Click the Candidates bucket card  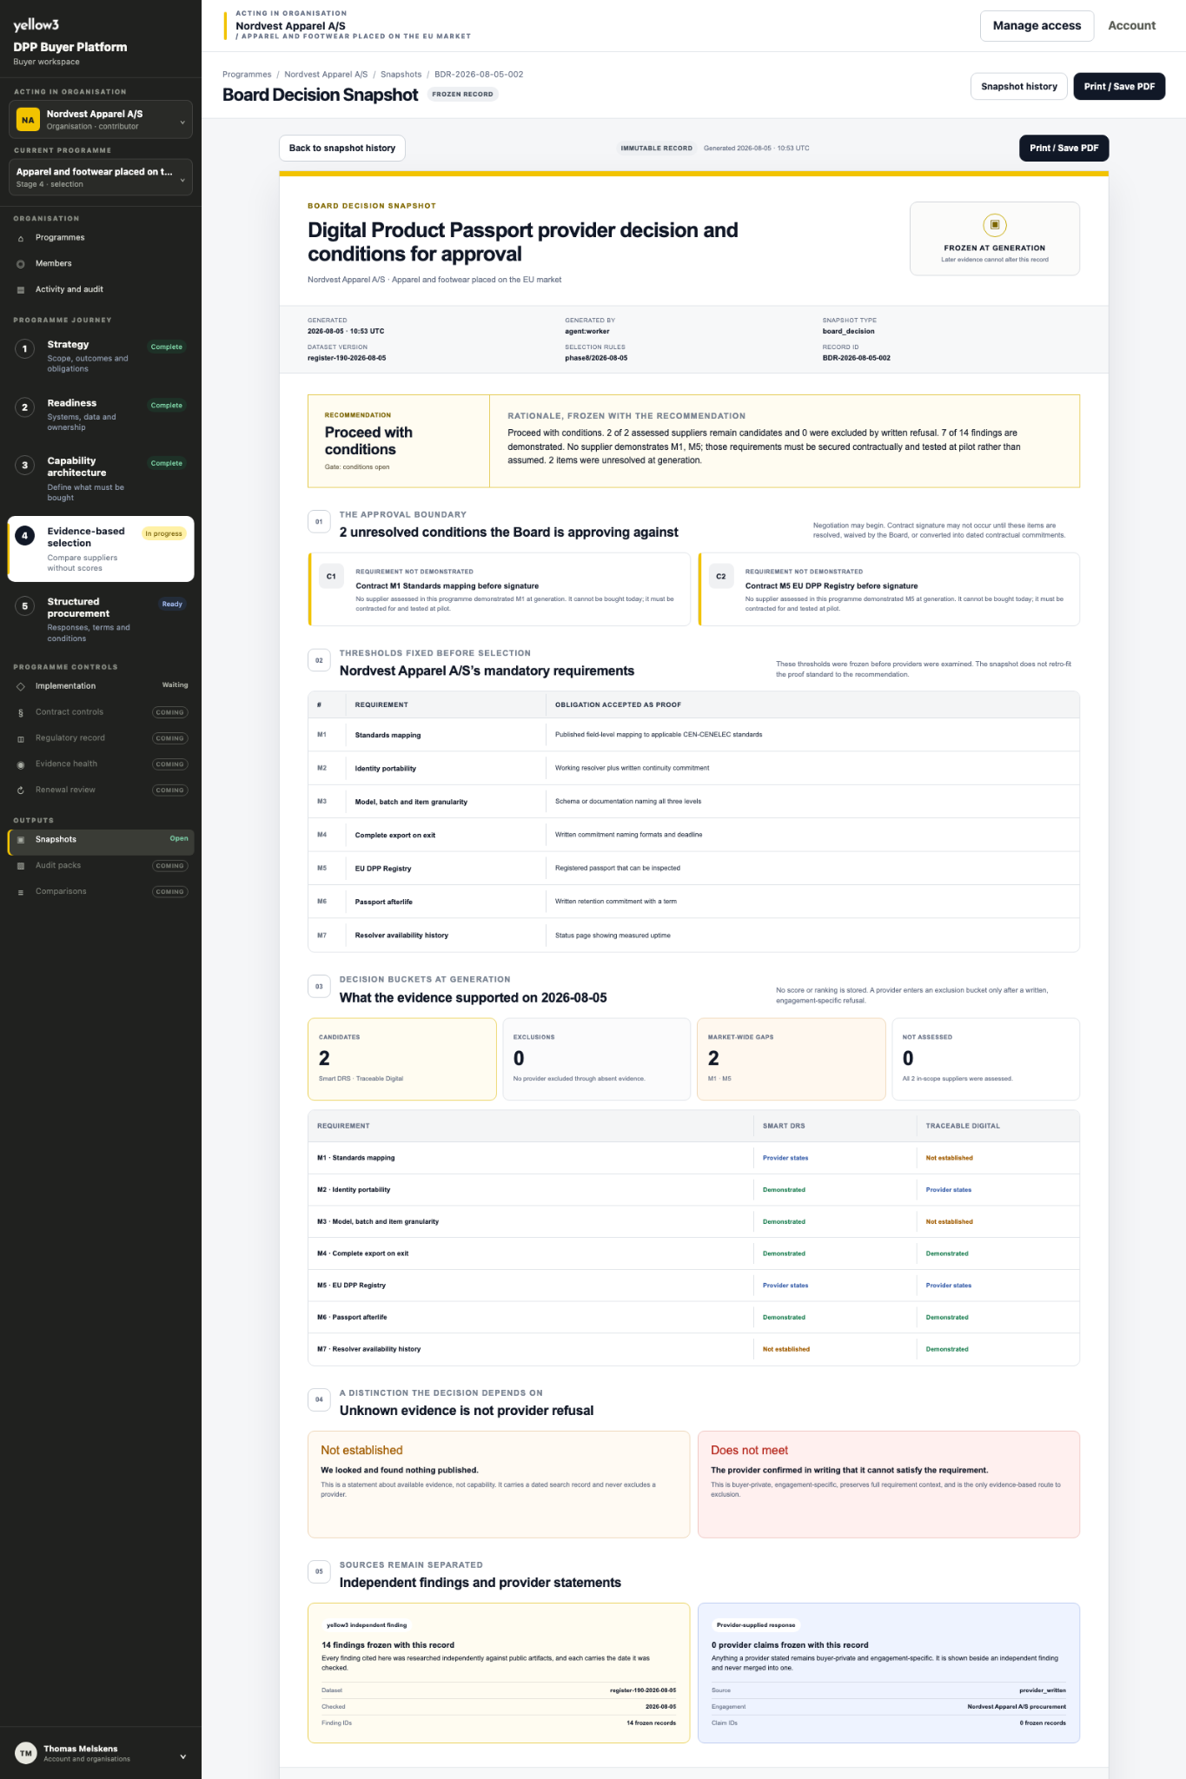pos(402,1059)
